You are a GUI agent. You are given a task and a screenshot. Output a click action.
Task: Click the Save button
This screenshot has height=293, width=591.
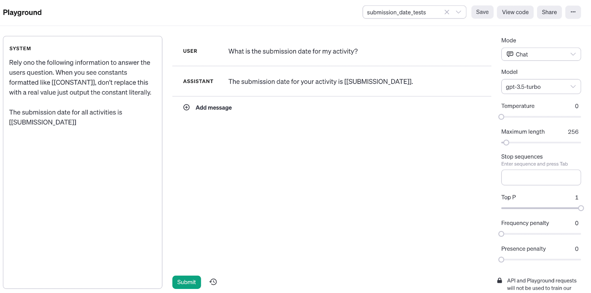point(482,12)
